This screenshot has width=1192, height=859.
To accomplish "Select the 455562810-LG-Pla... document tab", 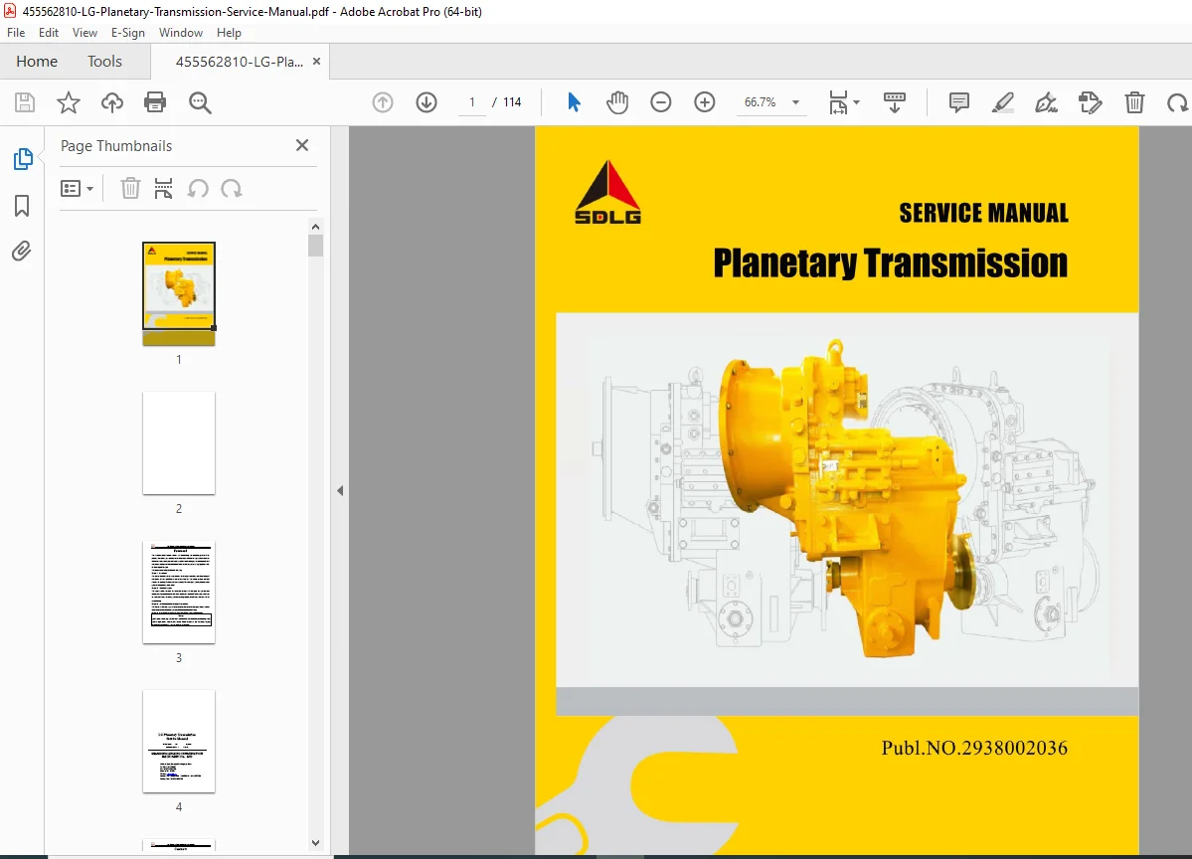I will click(240, 62).
